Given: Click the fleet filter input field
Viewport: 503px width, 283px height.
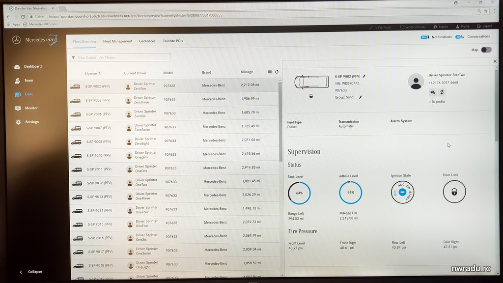Looking at the screenshot, I should click(120, 57).
